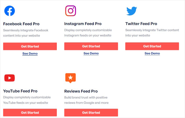Click the YouTube play icon
This screenshot has height=118, width=185.
10,78
